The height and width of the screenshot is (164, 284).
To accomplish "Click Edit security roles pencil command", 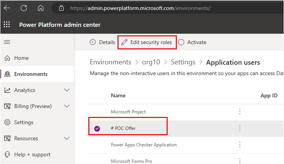I will point(147,42).
